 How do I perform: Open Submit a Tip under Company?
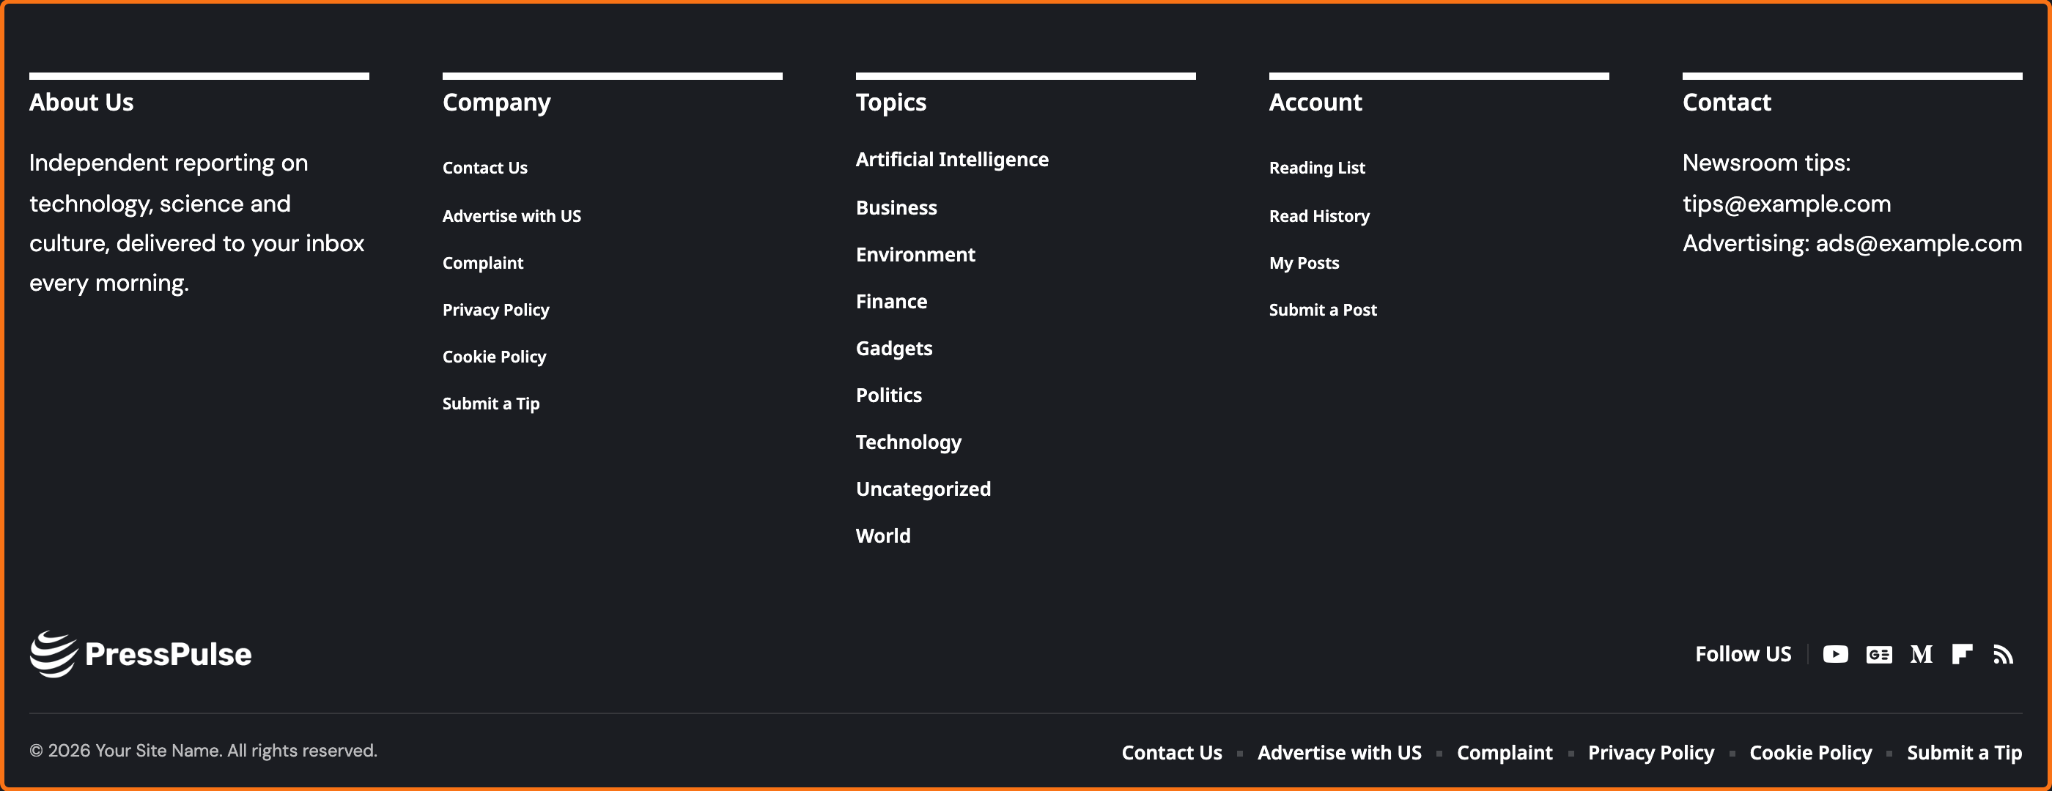click(x=491, y=404)
